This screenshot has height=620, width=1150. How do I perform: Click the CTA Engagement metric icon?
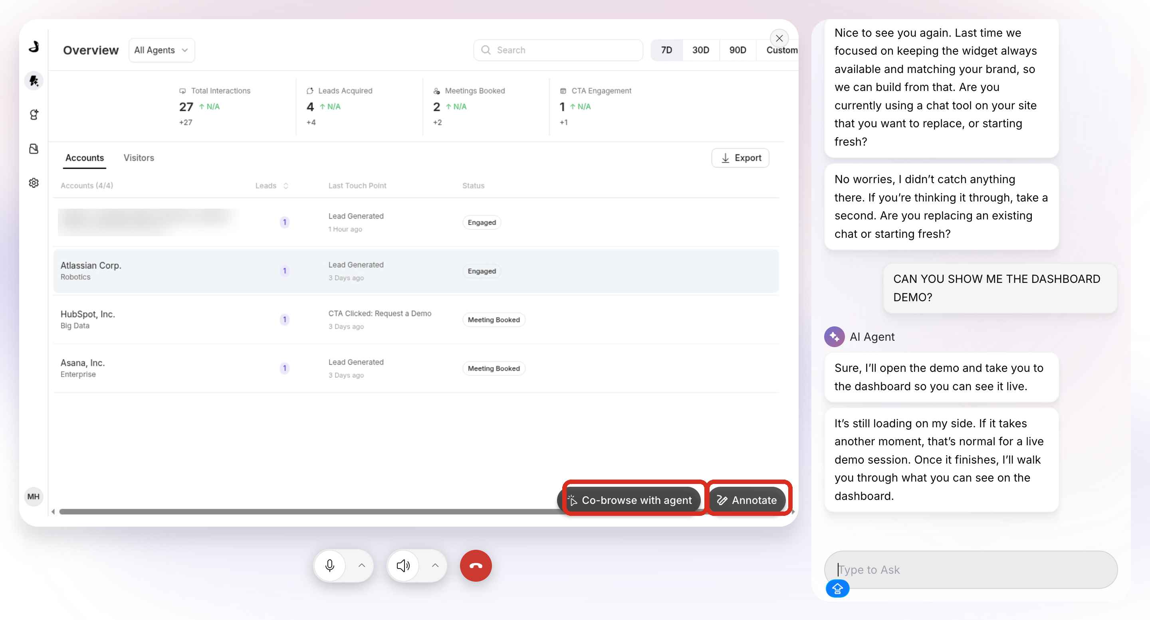563,91
